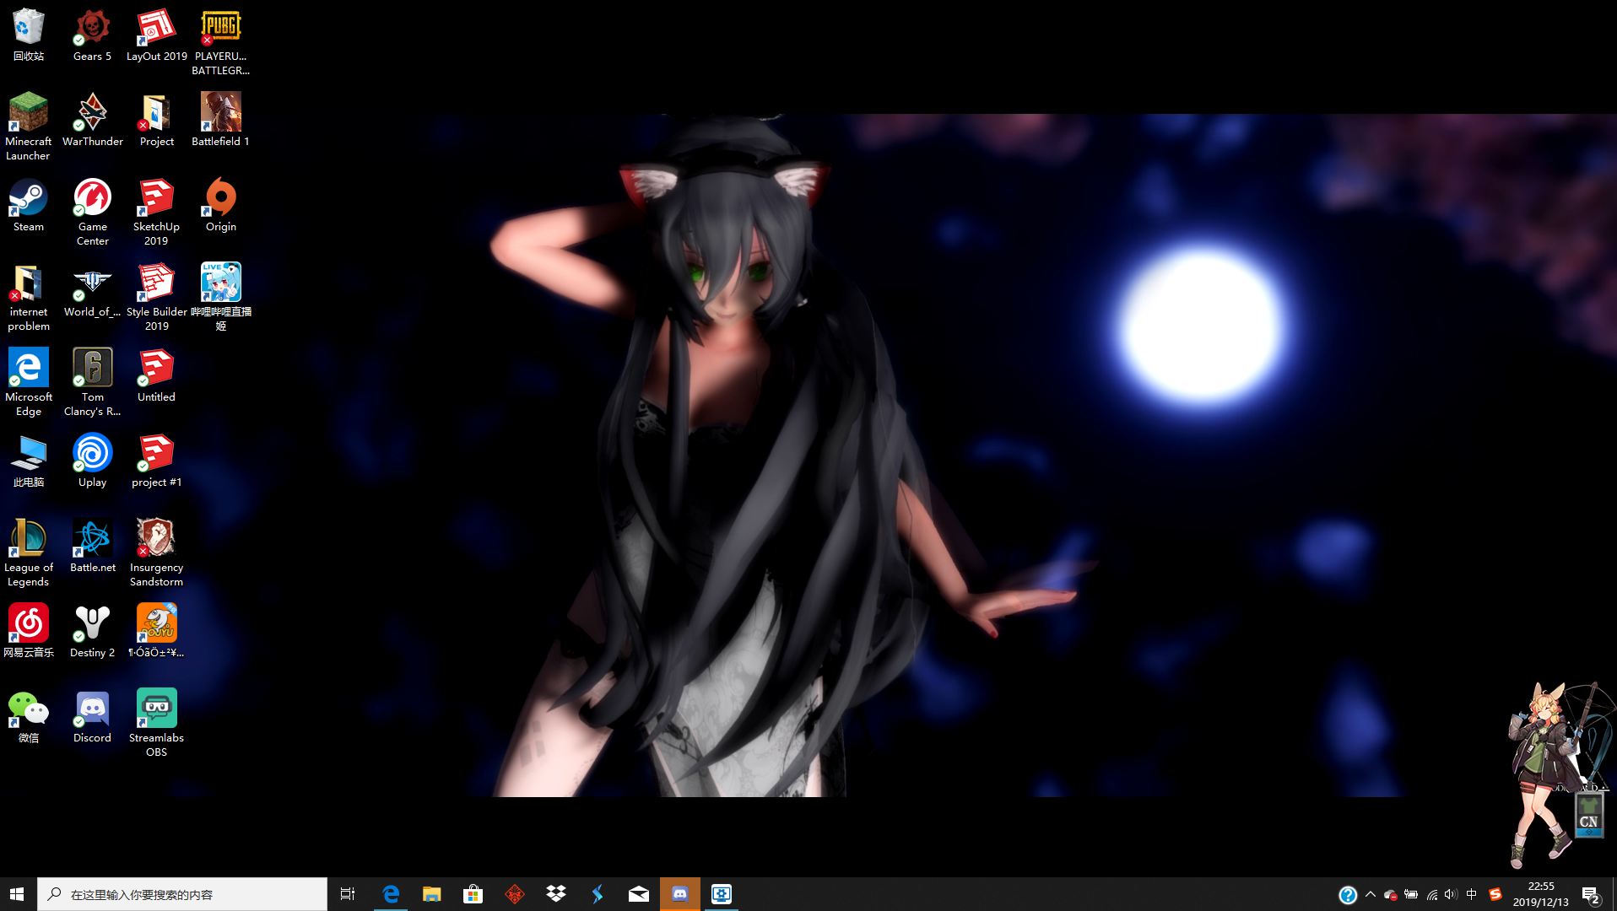The width and height of the screenshot is (1617, 911).
Task: Open Edge from the taskbar
Action: [391, 894]
